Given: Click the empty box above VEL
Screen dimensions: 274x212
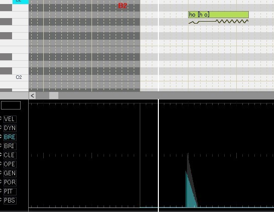Looking at the screenshot, I should 11,105.
